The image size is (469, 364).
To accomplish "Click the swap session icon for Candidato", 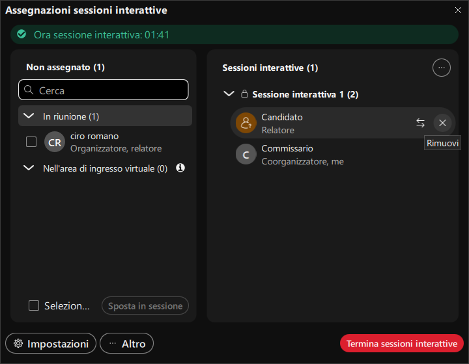I will [420, 123].
